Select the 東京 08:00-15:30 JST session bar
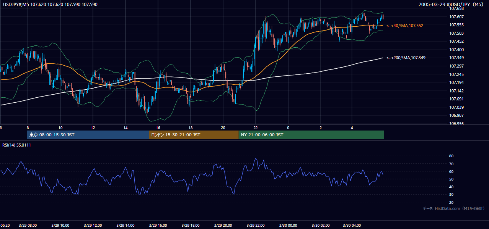Image resolution: width=489 pixels, height=229 pixels. pyautogui.click(x=88, y=135)
